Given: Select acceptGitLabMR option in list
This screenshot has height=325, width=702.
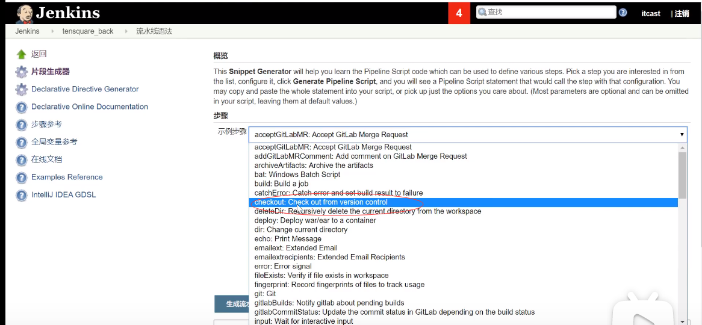Looking at the screenshot, I should tap(464, 147).
